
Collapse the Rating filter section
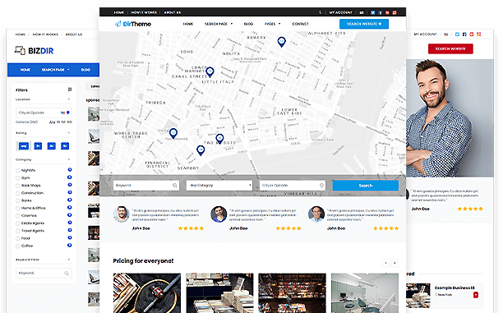tap(69, 133)
